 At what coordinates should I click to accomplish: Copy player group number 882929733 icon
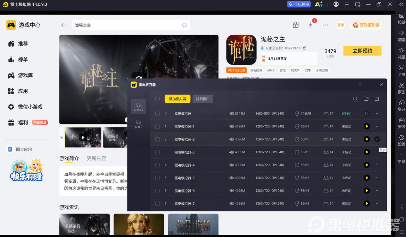(x=304, y=48)
